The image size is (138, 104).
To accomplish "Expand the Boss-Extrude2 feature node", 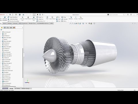I will [1, 38].
